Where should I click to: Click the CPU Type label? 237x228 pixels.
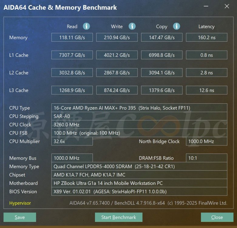19,108
